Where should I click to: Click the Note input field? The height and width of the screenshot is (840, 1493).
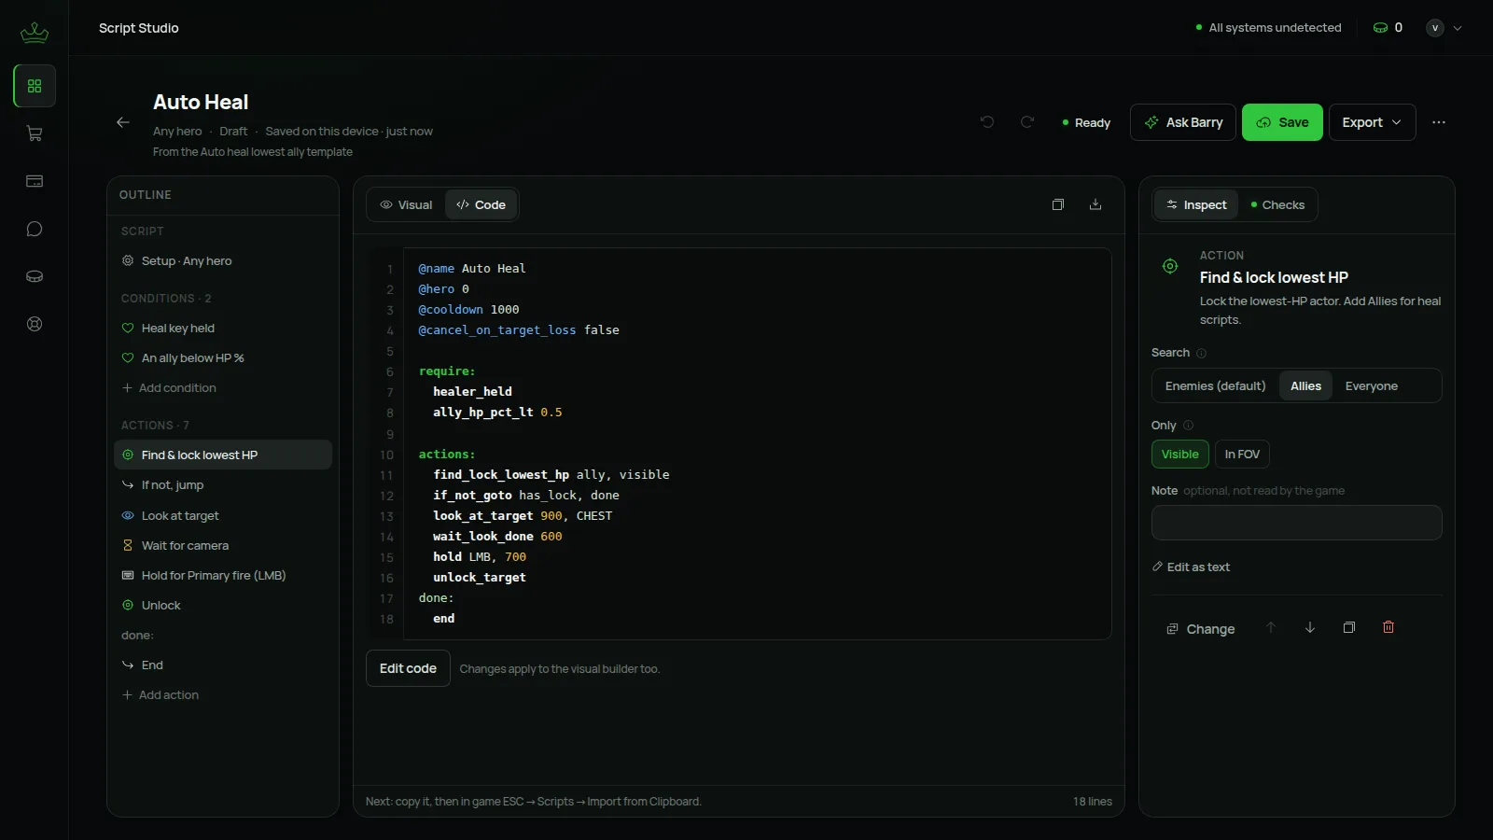1296,523
